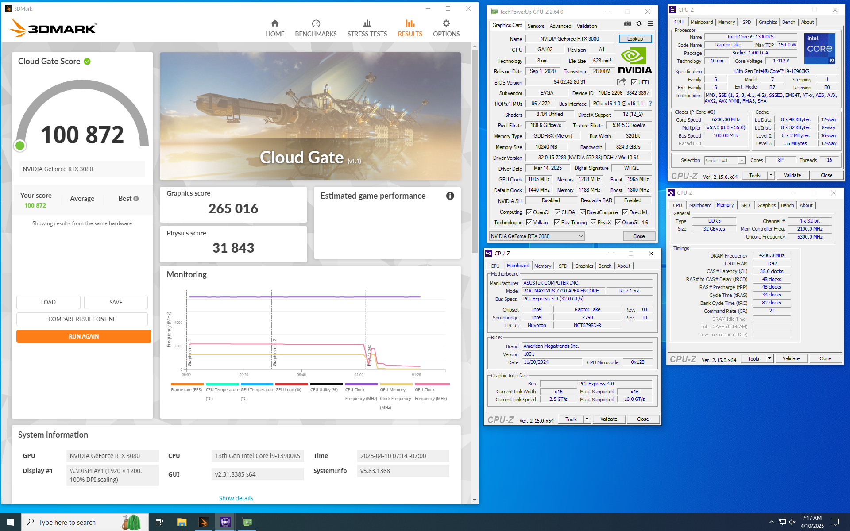
Task: Open Task View on taskbar
Action: tap(159, 522)
